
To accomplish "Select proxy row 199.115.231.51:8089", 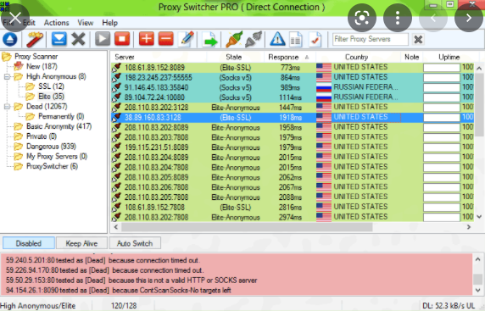I will pyautogui.click(x=293, y=147).
